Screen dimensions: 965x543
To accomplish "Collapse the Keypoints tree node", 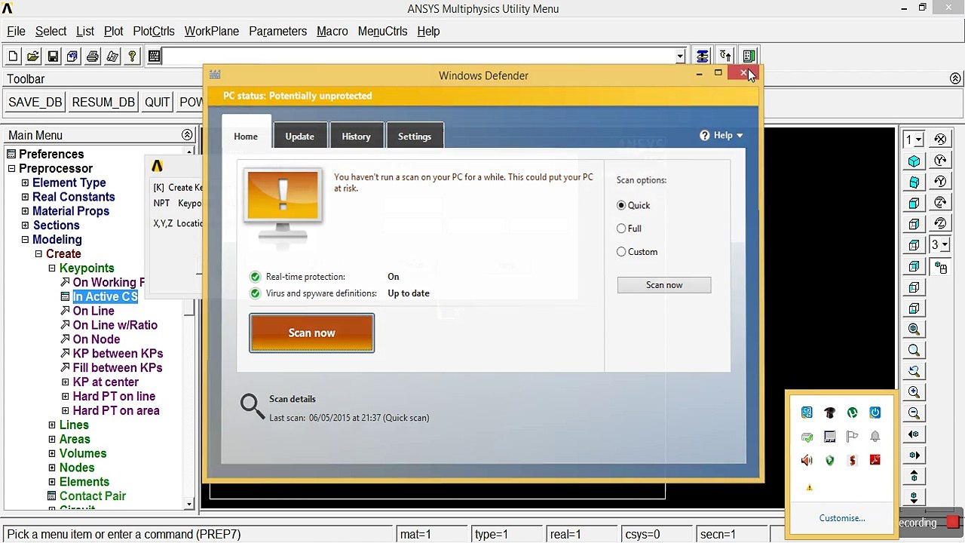I will point(52,268).
